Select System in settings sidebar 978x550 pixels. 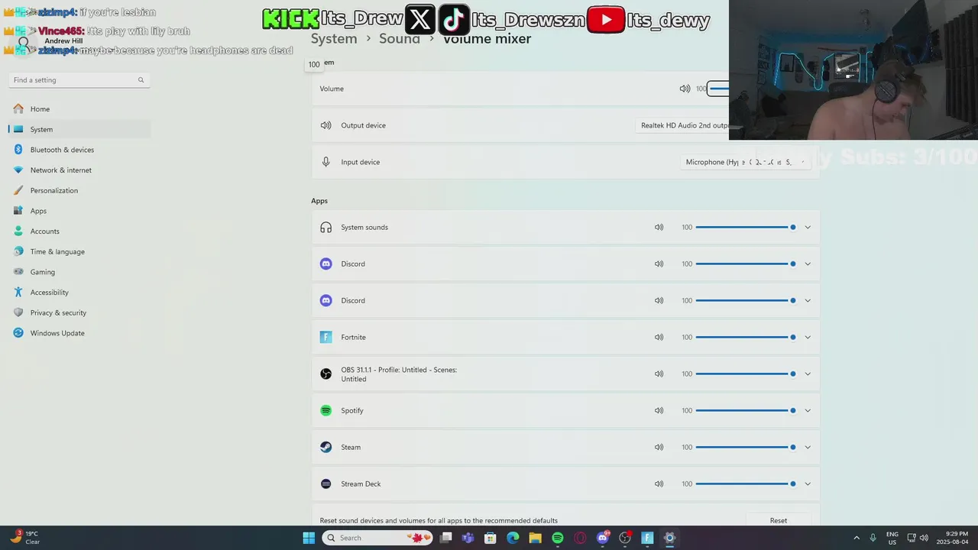[79, 129]
